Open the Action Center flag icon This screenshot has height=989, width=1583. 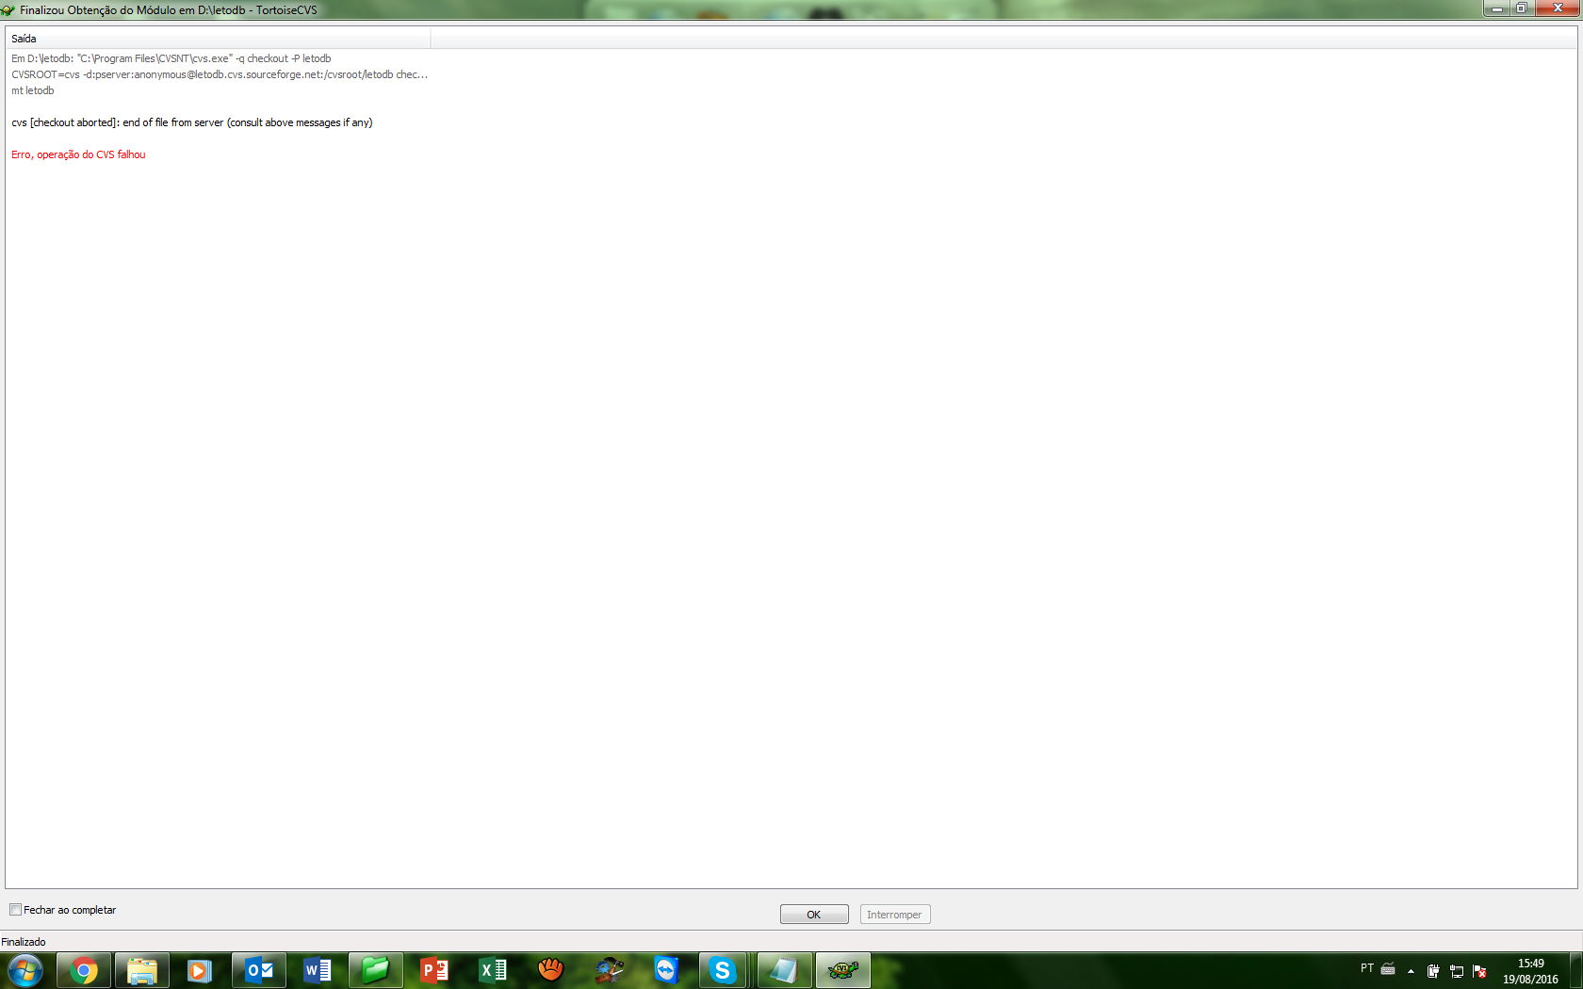(1479, 971)
